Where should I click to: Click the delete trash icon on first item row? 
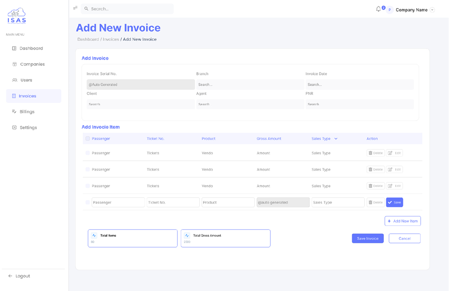371,153
